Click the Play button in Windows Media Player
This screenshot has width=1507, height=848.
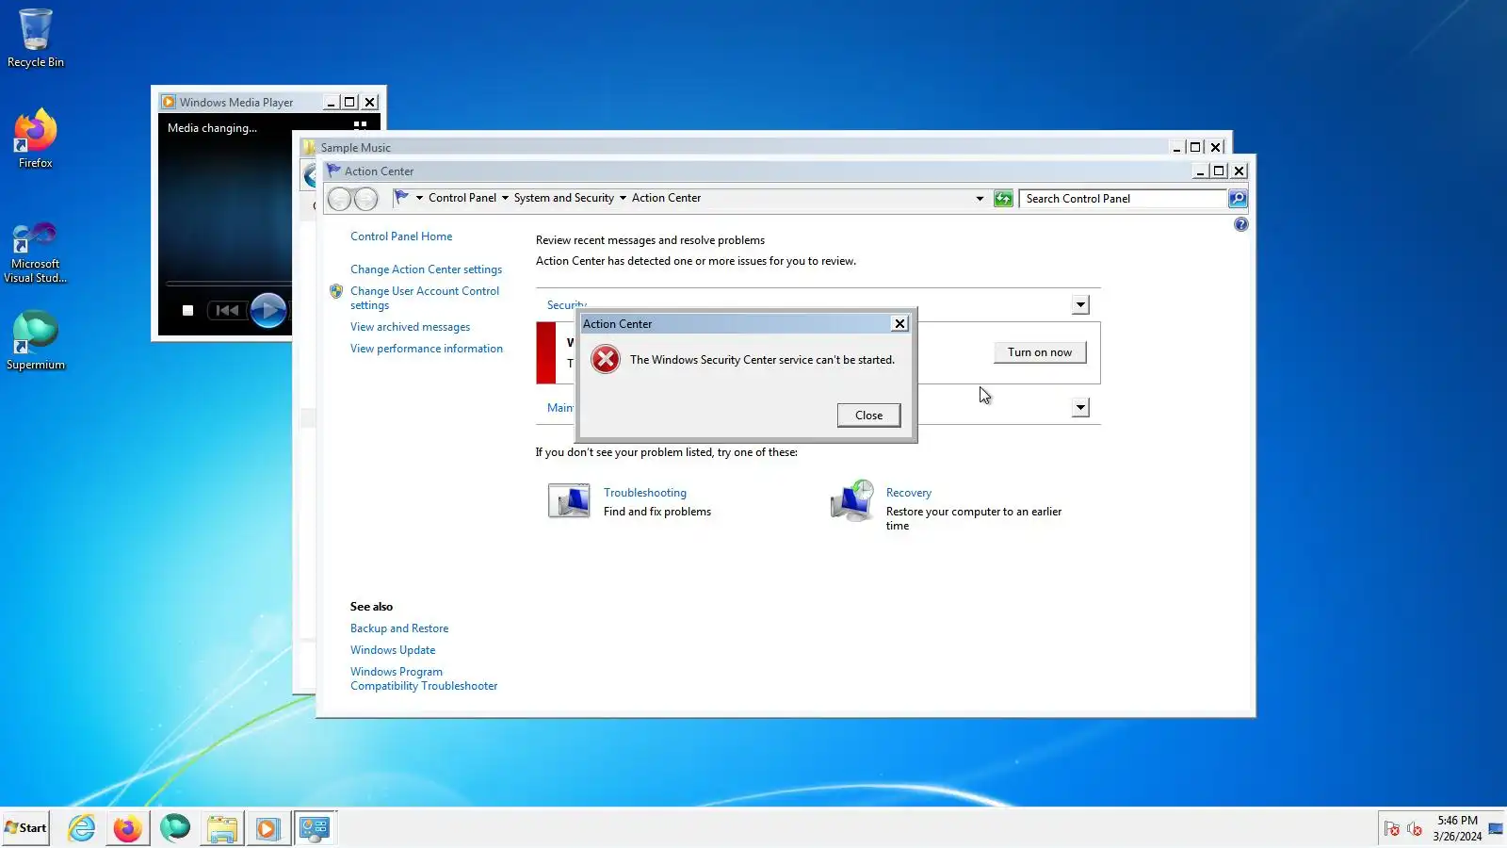pyautogui.click(x=268, y=310)
